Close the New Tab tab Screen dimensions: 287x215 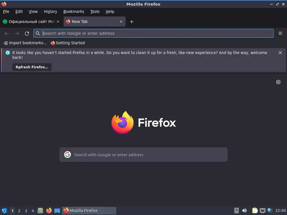pyautogui.click(x=121, y=22)
